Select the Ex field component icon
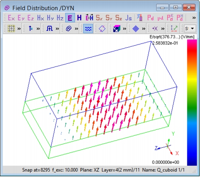 pos(11,18)
